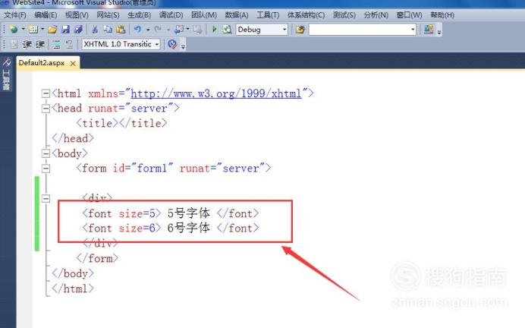The height and width of the screenshot is (328, 525).
Task: Click the Check Accessibility icon
Action: point(172,44)
